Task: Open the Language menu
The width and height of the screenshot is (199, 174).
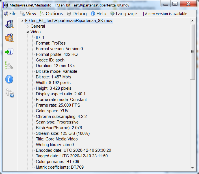Action: pyautogui.click(x=124, y=14)
